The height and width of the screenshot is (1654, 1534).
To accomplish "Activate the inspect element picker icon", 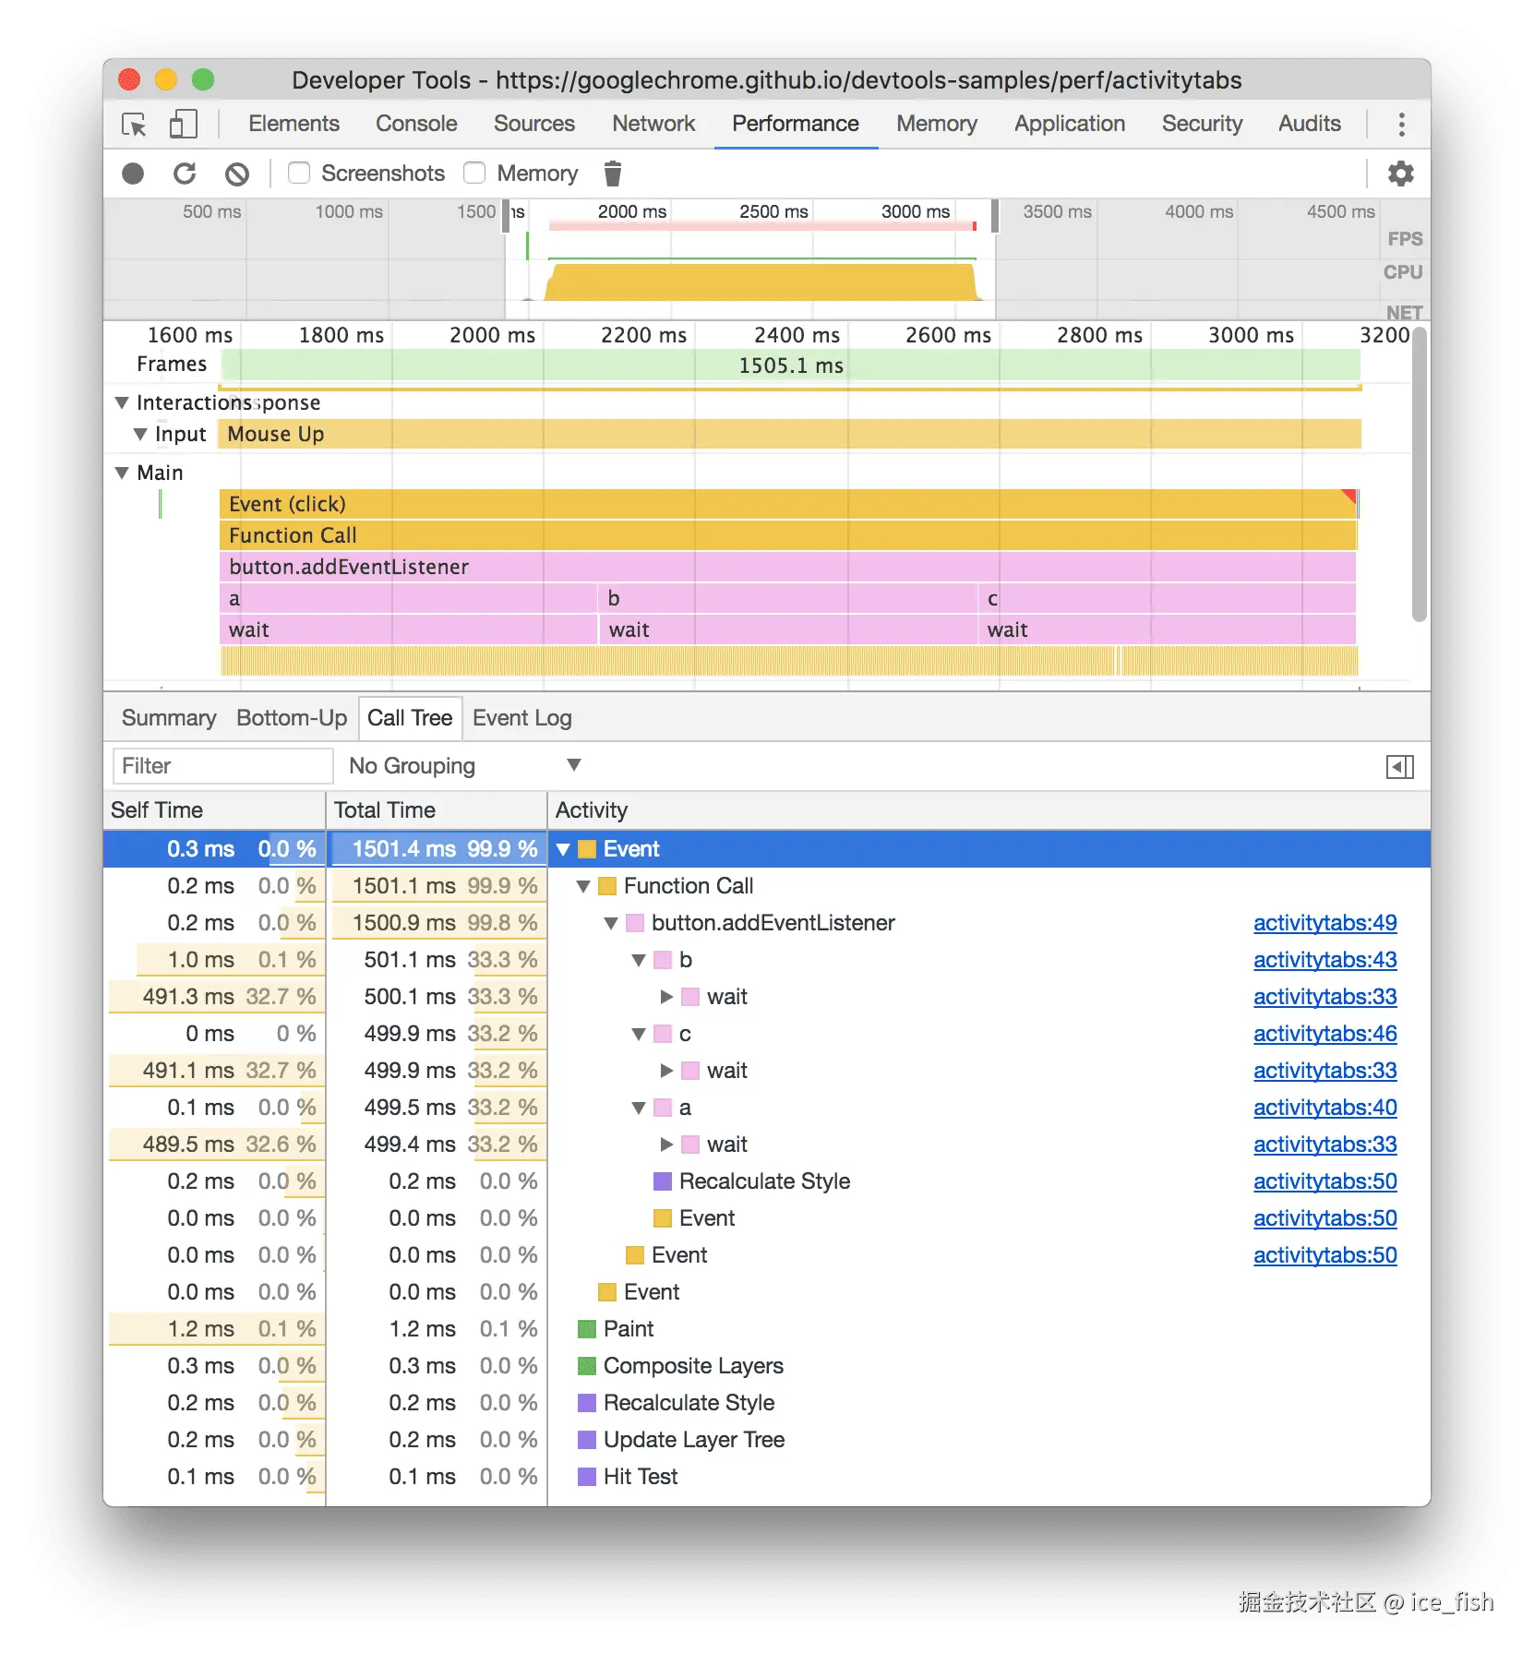I will 134,124.
